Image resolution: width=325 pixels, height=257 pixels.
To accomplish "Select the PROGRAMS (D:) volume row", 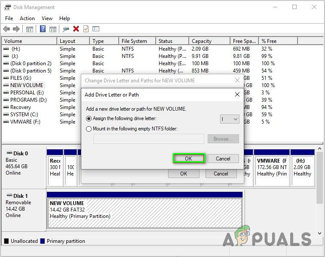I will coord(28,100).
